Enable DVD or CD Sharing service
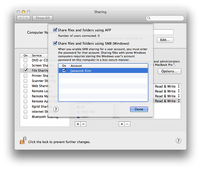Viewport: 201px width, 170px height. [25, 60]
